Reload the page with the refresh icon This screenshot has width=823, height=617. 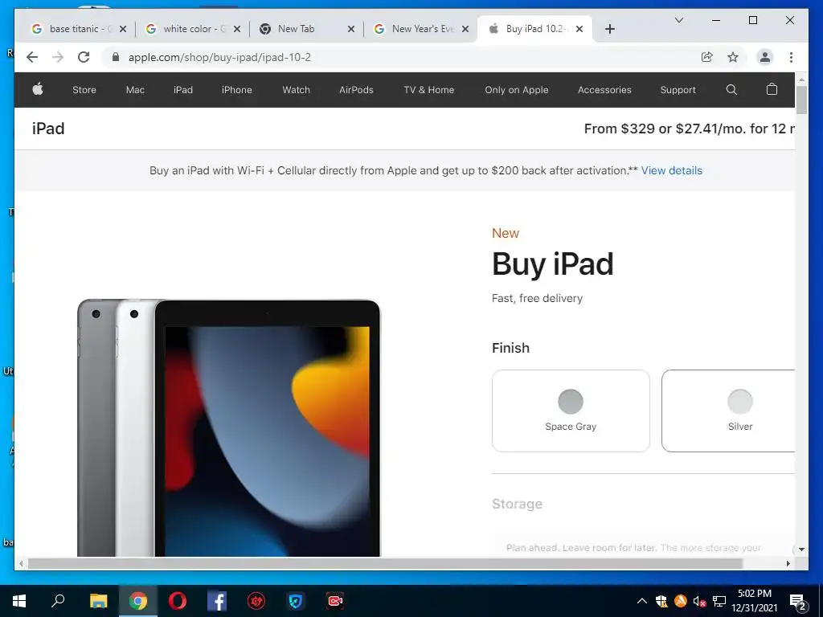tap(84, 57)
